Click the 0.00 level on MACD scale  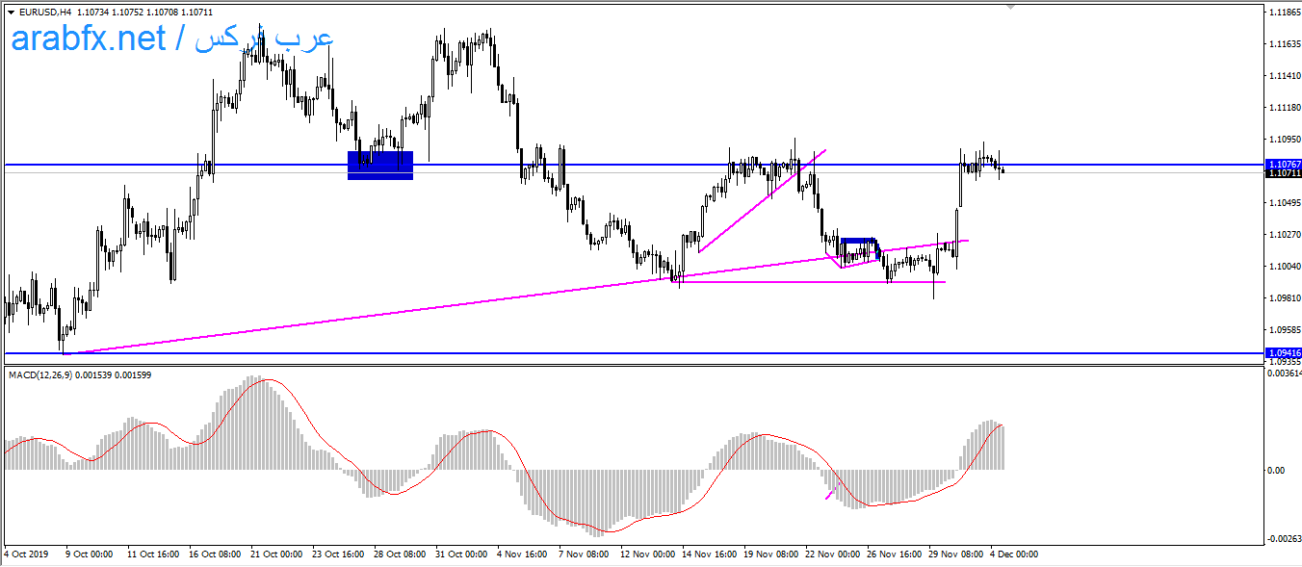tap(1278, 470)
